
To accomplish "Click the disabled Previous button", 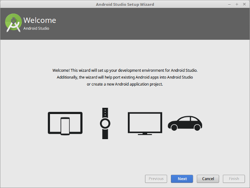I will 156,179.
